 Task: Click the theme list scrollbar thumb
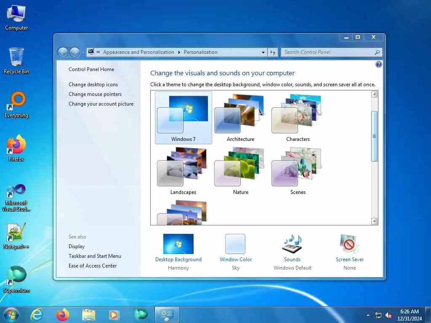tap(374, 136)
